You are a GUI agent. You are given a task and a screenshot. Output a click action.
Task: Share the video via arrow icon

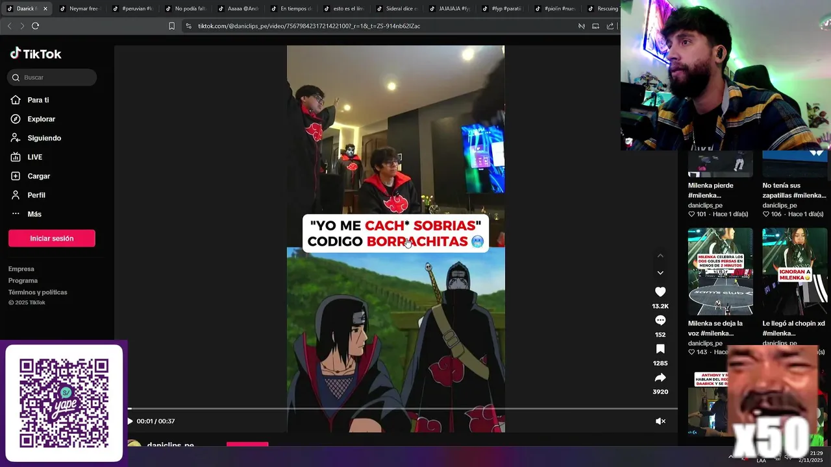(660, 377)
